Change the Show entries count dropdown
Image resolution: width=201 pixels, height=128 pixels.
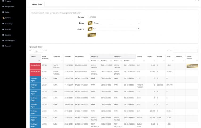tap(38, 51)
